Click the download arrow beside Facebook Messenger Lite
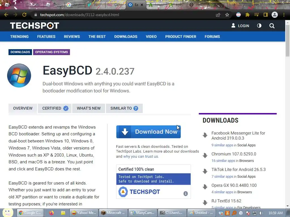The image size is (290, 217). [x=205, y=135]
